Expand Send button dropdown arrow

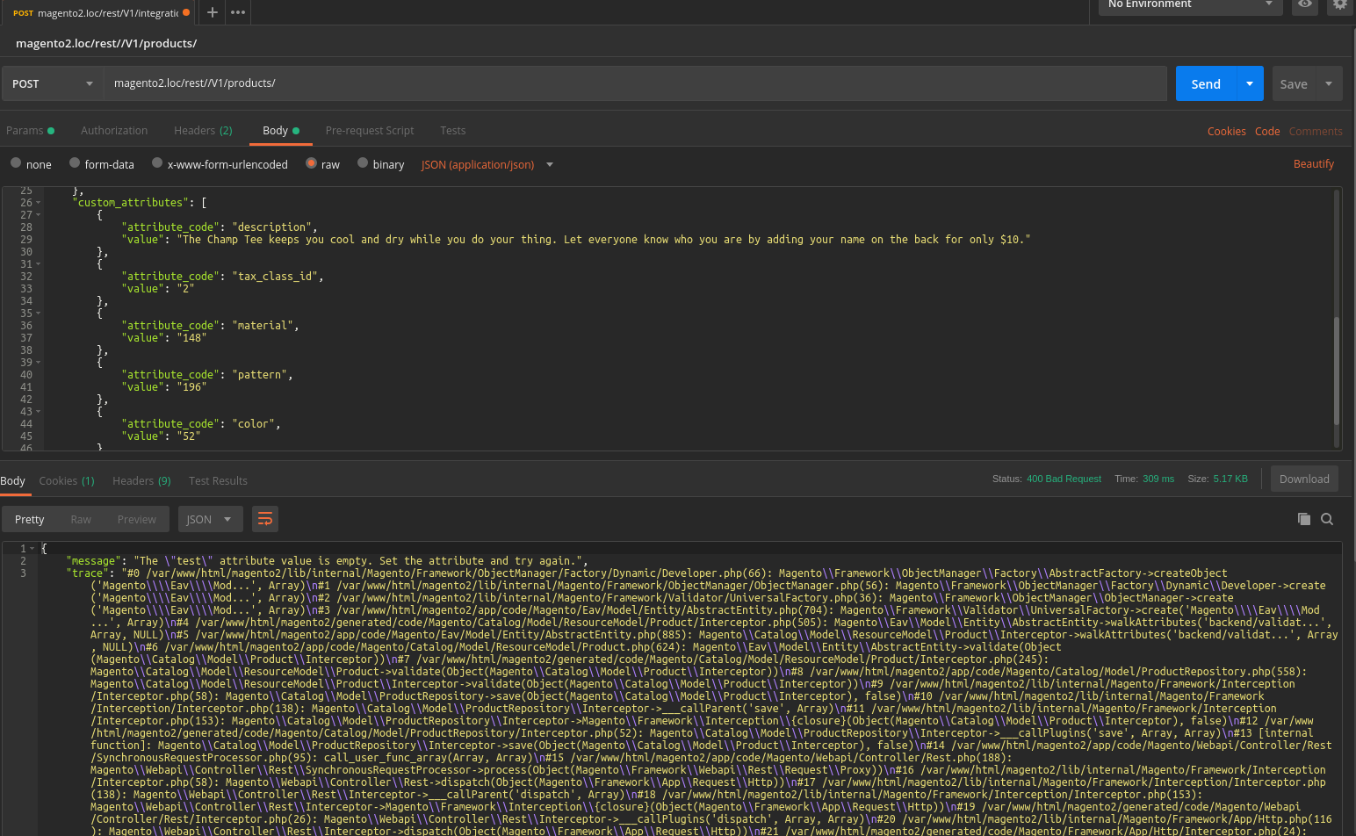click(x=1250, y=83)
